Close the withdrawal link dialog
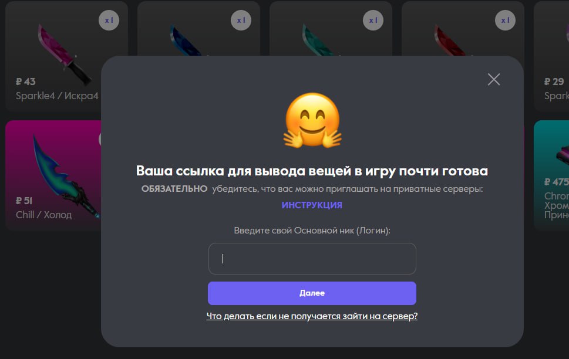 point(493,79)
